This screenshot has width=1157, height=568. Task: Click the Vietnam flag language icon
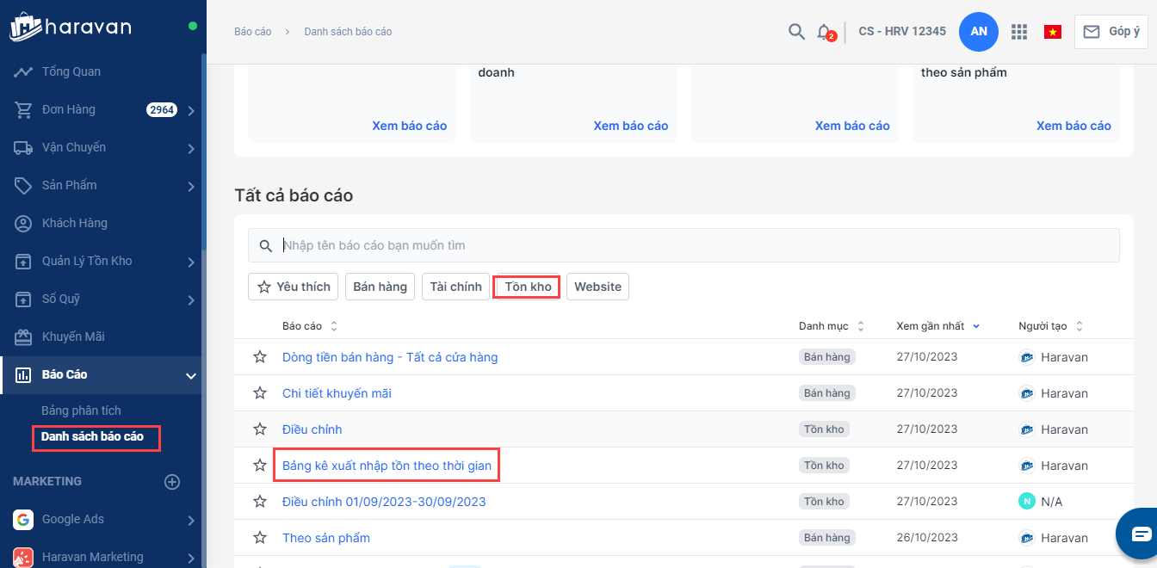pos(1052,32)
